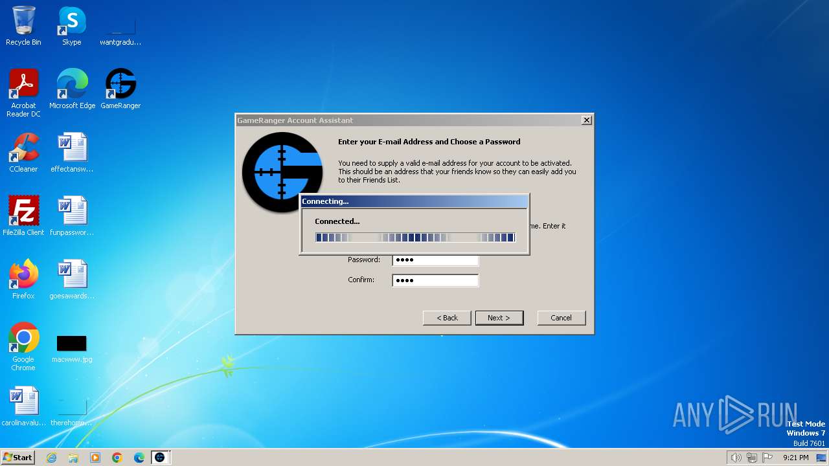This screenshot has width=829, height=466.
Task: Open Internet Explorer from the taskbar
Action: pyautogui.click(x=52, y=458)
